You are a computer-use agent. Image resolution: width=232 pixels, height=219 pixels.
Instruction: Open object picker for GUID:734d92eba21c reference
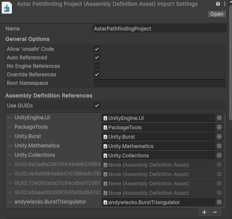tap(219, 183)
